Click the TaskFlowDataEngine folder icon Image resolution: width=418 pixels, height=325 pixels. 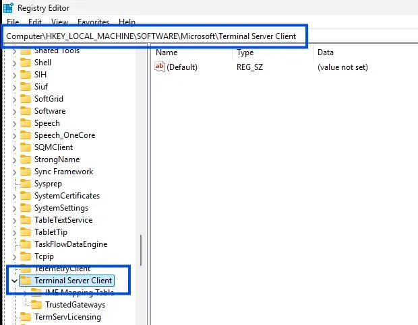(26, 244)
